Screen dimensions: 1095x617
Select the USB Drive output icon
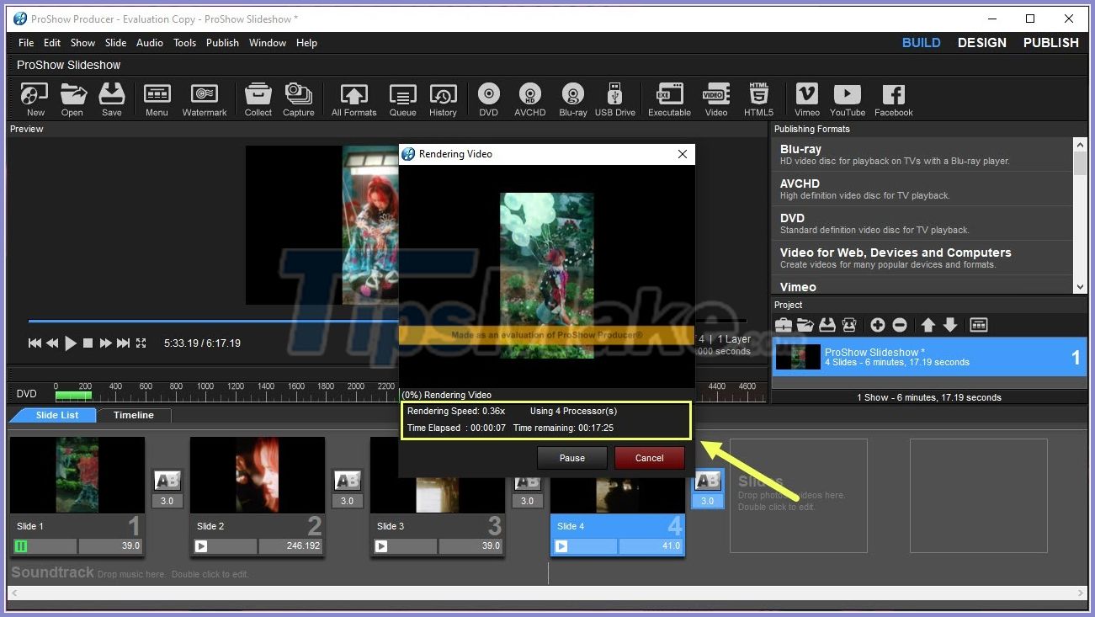point(615,98)
